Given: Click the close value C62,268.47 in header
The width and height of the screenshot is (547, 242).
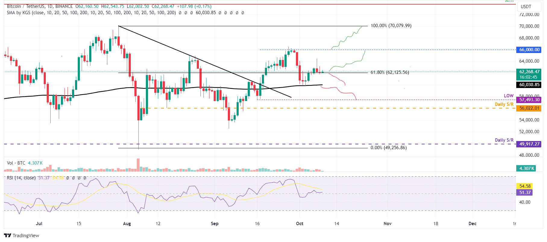Looking at the screenshot, I should coord(163,6).
